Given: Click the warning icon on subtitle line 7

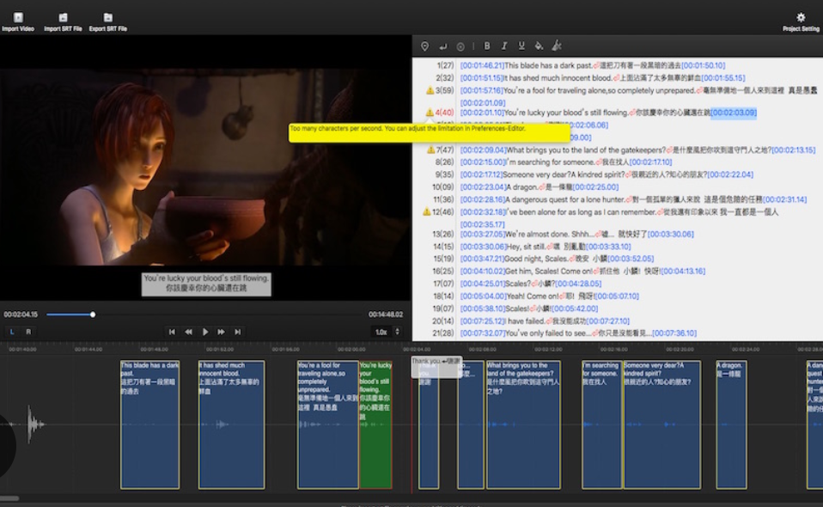Looking at the screenshot, I should (431, 150).
